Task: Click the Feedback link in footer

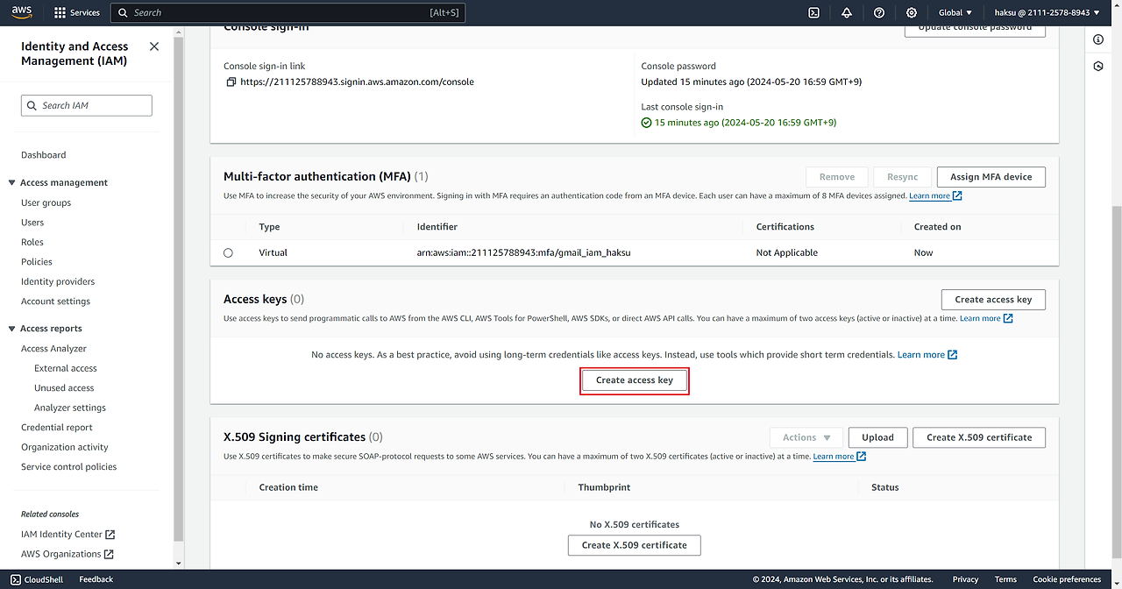Action: pos(96,579)
